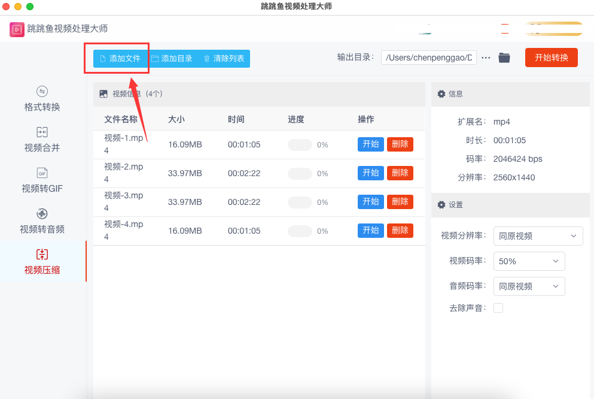
Task: Click the 添加文件 button
Action: [x=120, y=58]
